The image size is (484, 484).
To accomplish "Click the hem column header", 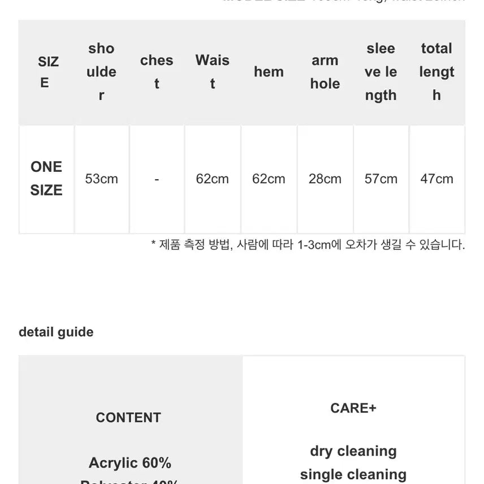I will [269, 72].
